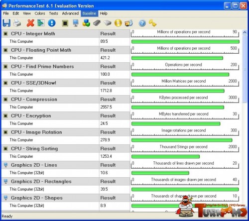Click the Print results icon
Viewport: 249px width, 221px height.
click(17, 23)
